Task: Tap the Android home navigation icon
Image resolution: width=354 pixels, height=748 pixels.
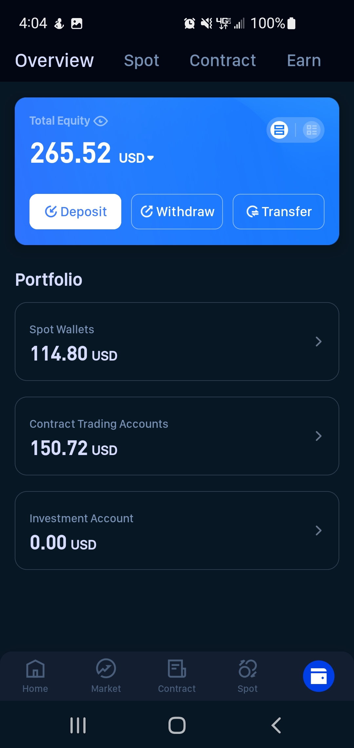Action: tap(177, 725)
